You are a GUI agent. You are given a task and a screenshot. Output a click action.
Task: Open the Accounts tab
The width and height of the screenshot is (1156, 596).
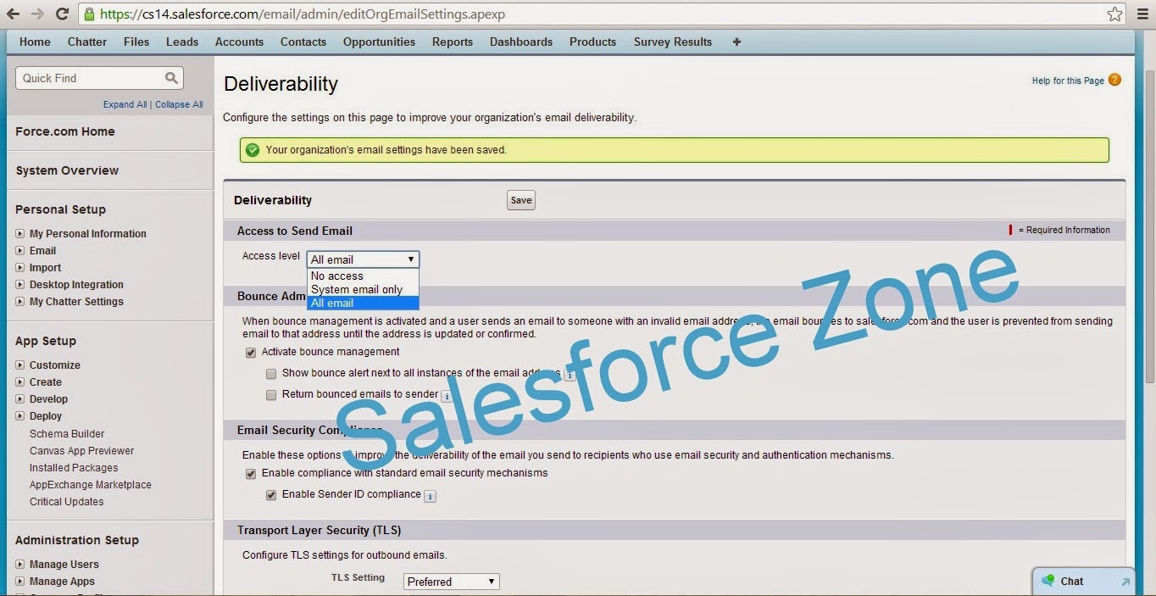point(239,42)
